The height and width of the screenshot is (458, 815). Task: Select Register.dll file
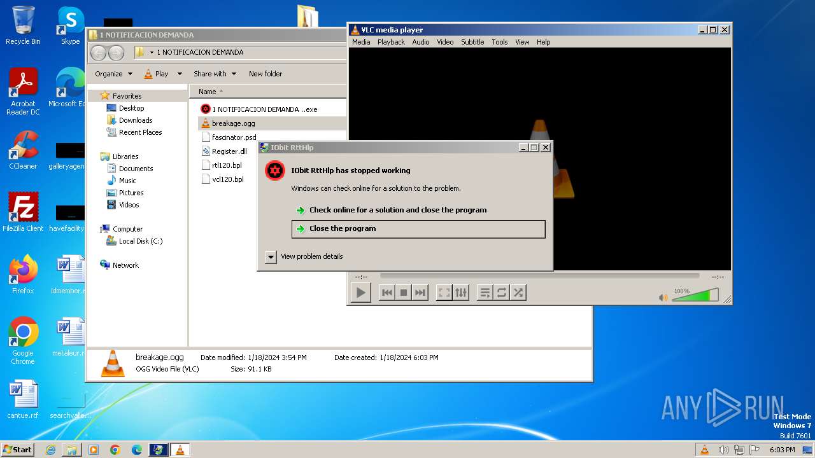223,151
